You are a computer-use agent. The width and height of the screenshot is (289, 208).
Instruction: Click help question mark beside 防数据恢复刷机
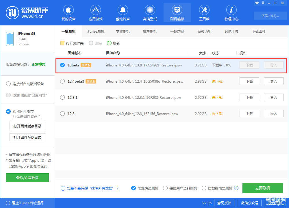click(236, 188)
